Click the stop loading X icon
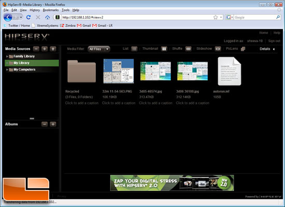Image resolution: width=285 pixels, height=207 pixels. pyautogui.click(x=38, y=17)
